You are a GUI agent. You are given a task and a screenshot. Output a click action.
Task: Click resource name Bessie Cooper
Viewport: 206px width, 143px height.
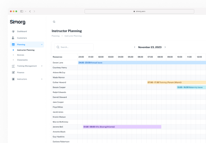click(59, 87)
